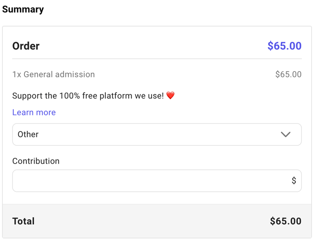Viewport: 314px width, 244px height.
Task: Click the Order heading label
Action: pyautogui.click(x=26, y=46)
